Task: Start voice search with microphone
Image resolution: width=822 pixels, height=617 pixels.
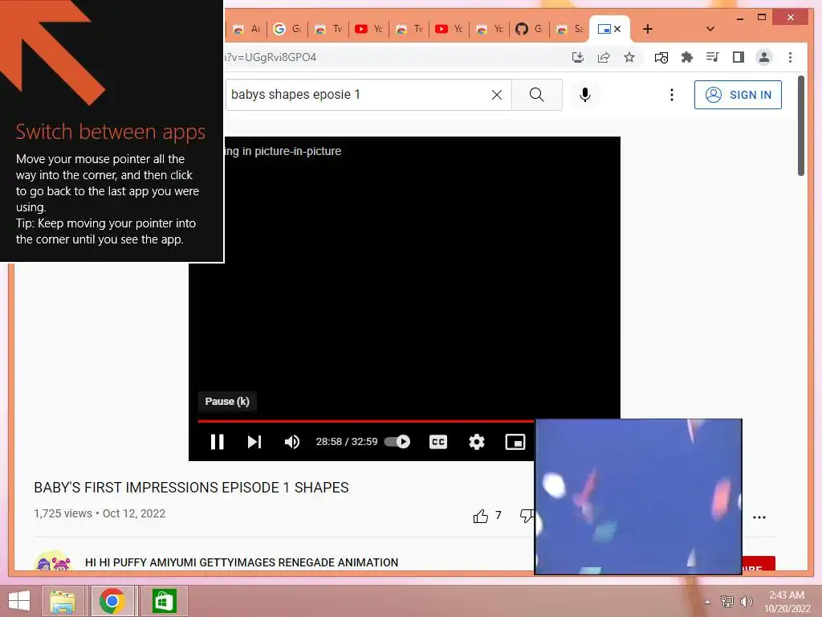Action: 585,95
